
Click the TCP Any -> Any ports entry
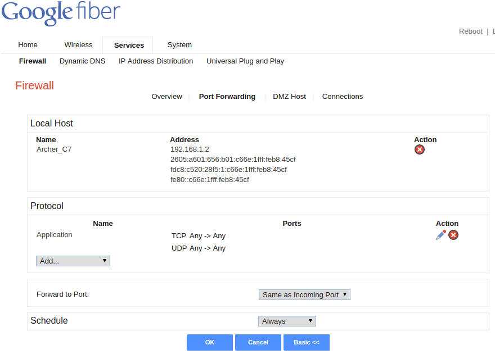click(x=199, y=236)
